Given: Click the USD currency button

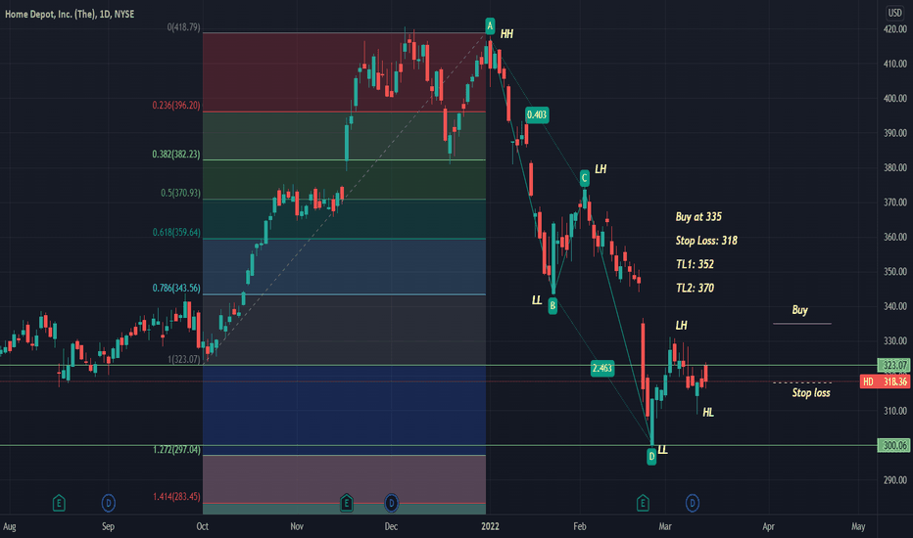Looking at the screenshot, I should [x=894, y=13].
